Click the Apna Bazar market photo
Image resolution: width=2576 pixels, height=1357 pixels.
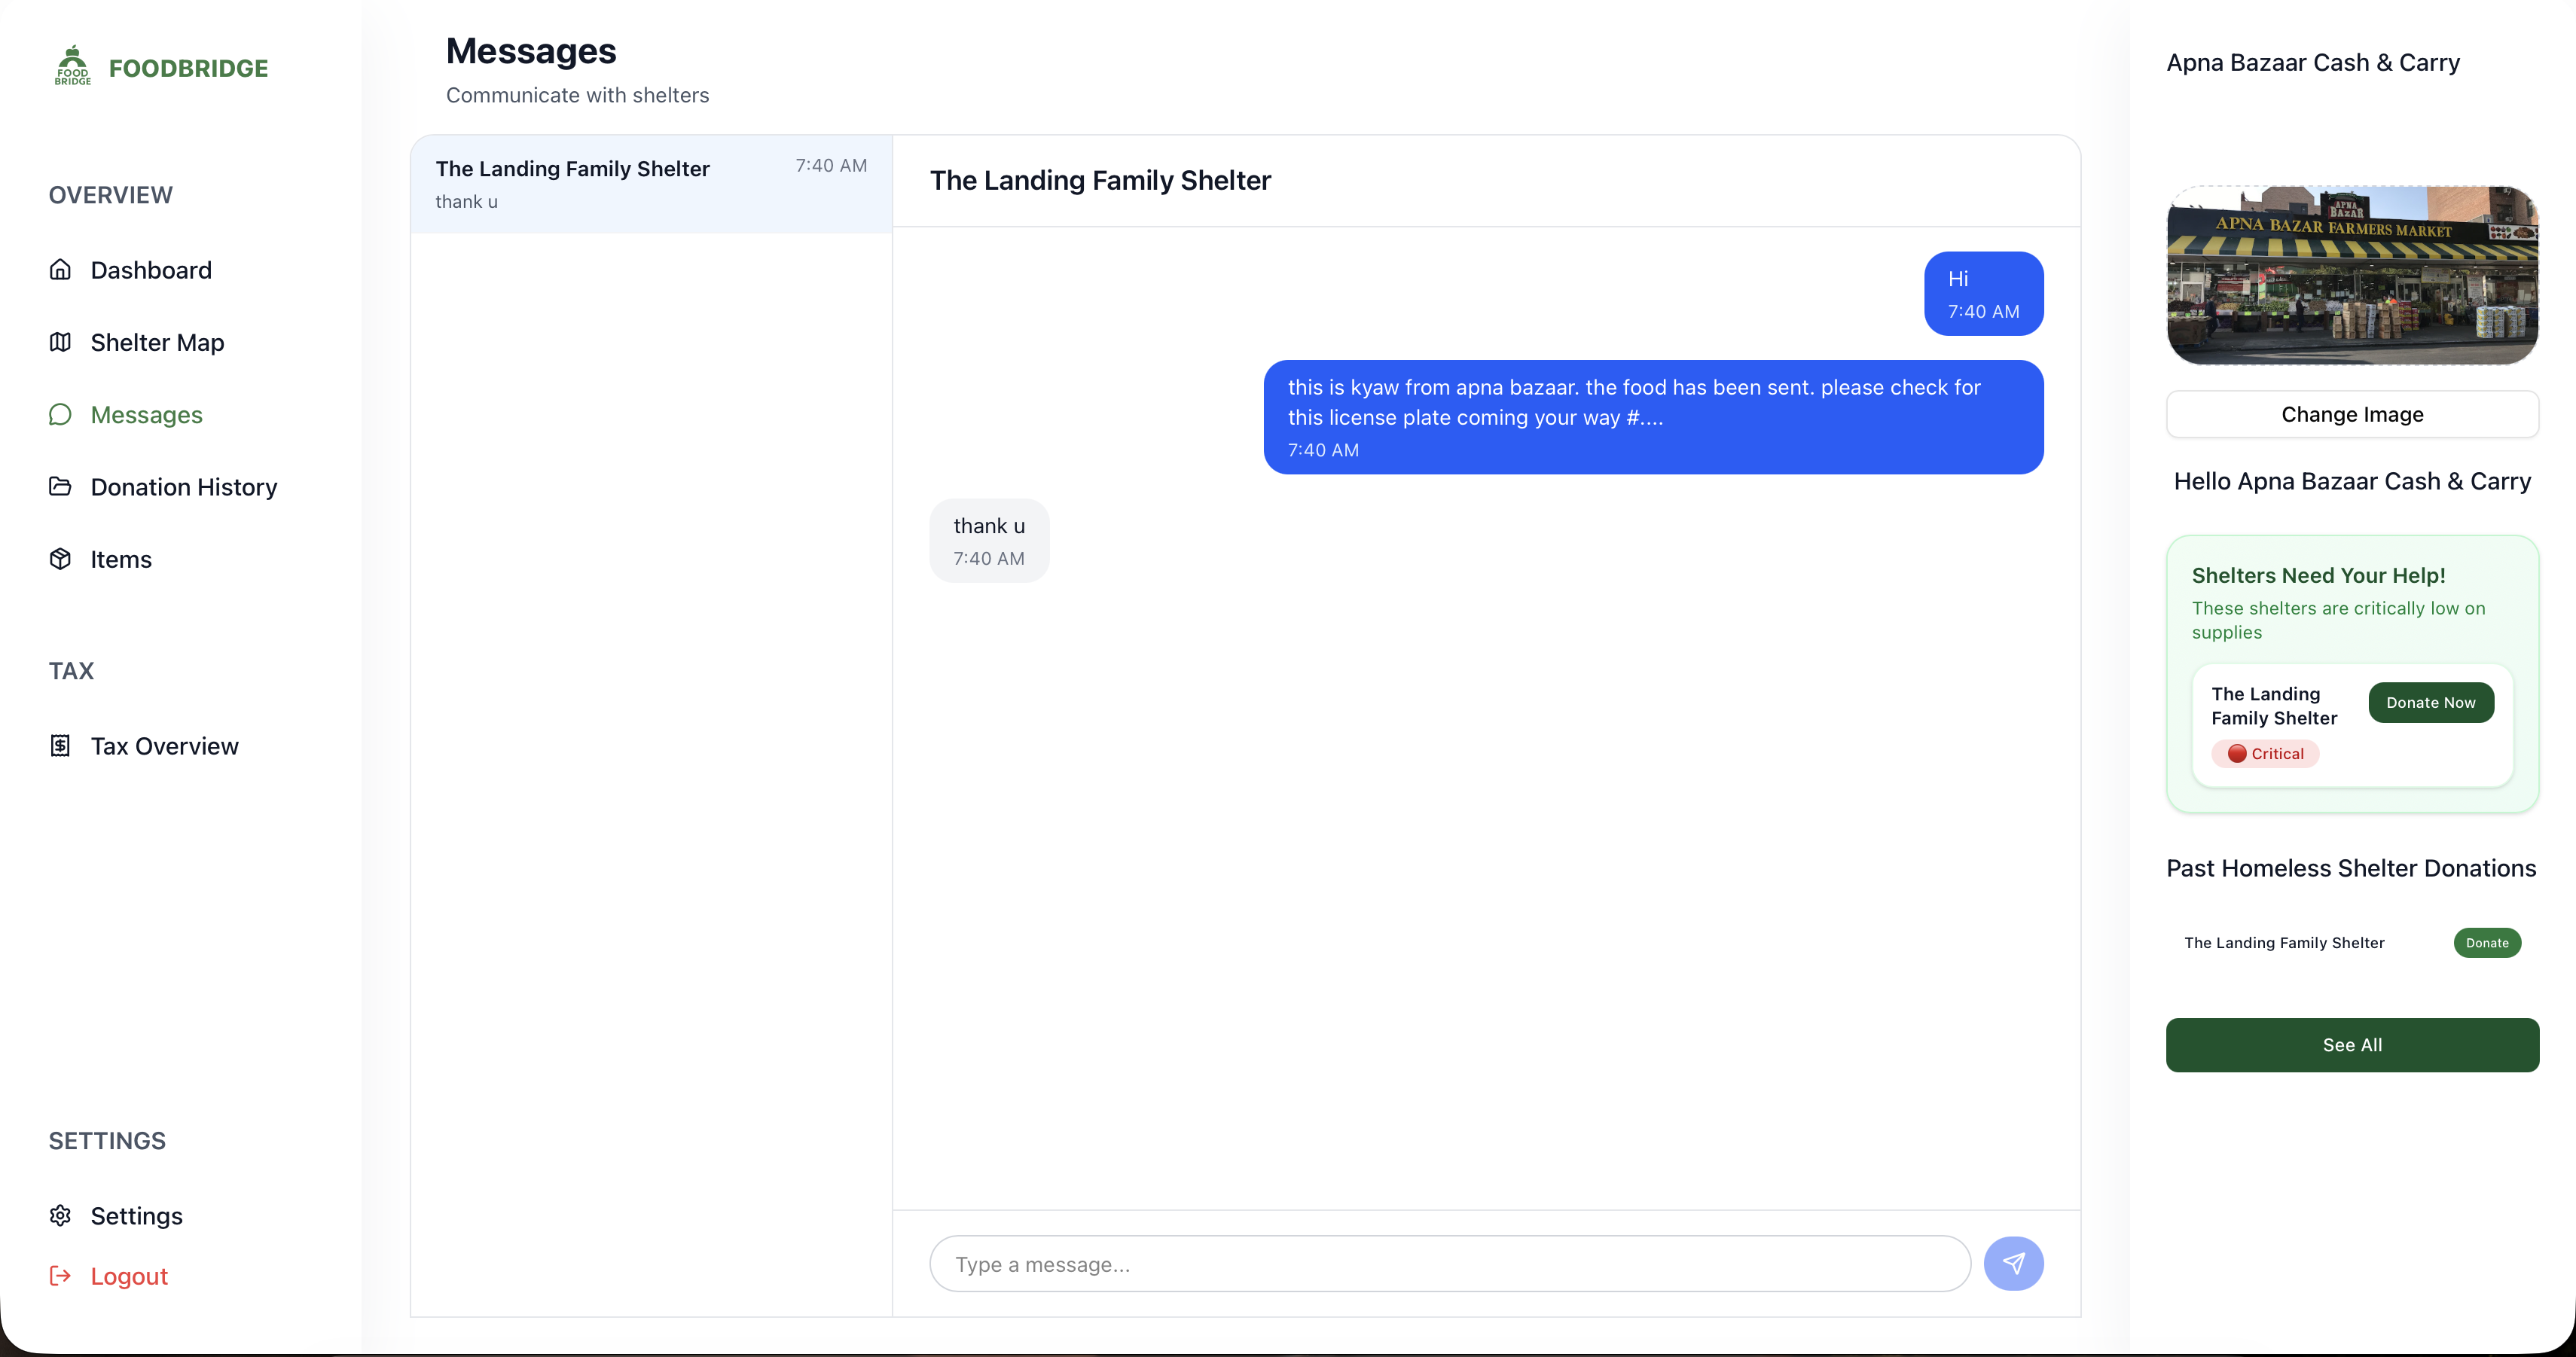click(x=2352, y=275)
